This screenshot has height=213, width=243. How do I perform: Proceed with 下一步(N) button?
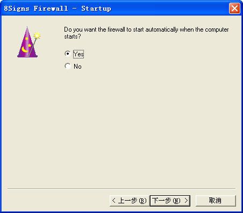click(170, 201)
